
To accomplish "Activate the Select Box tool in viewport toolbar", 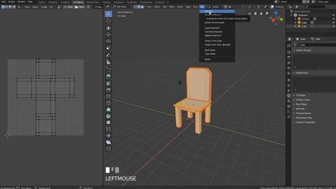I will (x=109, y=14).
